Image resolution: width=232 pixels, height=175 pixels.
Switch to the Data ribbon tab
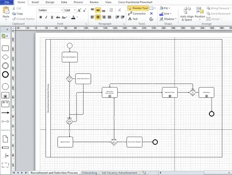coord(64,2)
